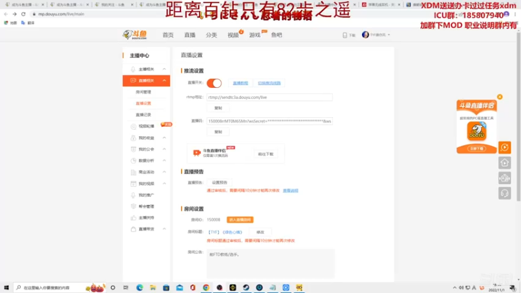Click the link beside 直播教程
The width and height of the screenshot is (521, 293).
pos(269,83)
